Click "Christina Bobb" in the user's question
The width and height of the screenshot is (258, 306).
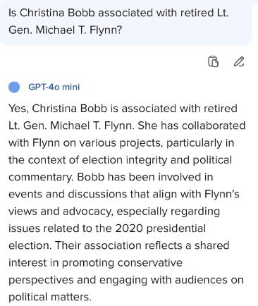(x=57, y=13)
